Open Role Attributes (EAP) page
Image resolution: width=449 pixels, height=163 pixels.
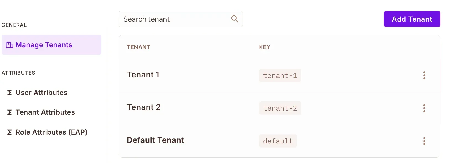coord(51,132)
